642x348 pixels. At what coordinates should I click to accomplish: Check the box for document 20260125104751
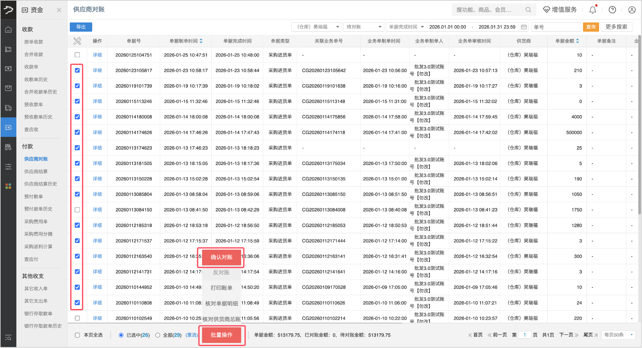click(x=77, y=55)
